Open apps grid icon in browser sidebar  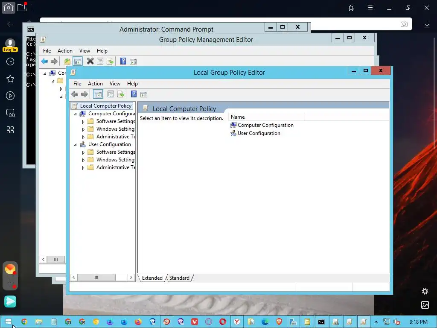10,130
